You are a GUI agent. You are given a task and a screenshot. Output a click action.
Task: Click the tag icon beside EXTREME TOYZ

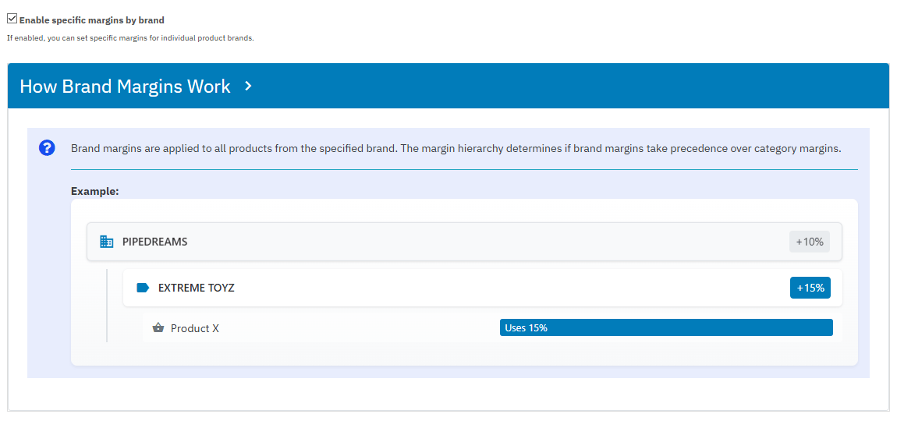[143, 288]
